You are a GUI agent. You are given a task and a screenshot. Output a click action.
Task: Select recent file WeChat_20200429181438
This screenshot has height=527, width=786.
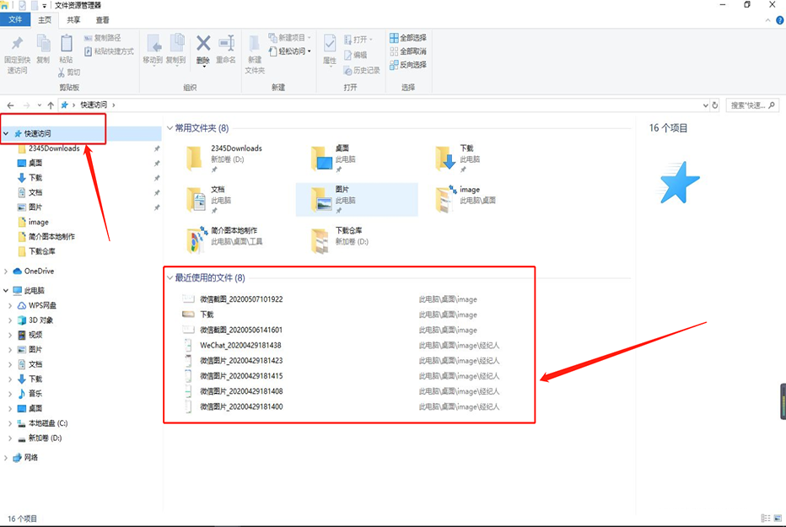pos(240,345)
